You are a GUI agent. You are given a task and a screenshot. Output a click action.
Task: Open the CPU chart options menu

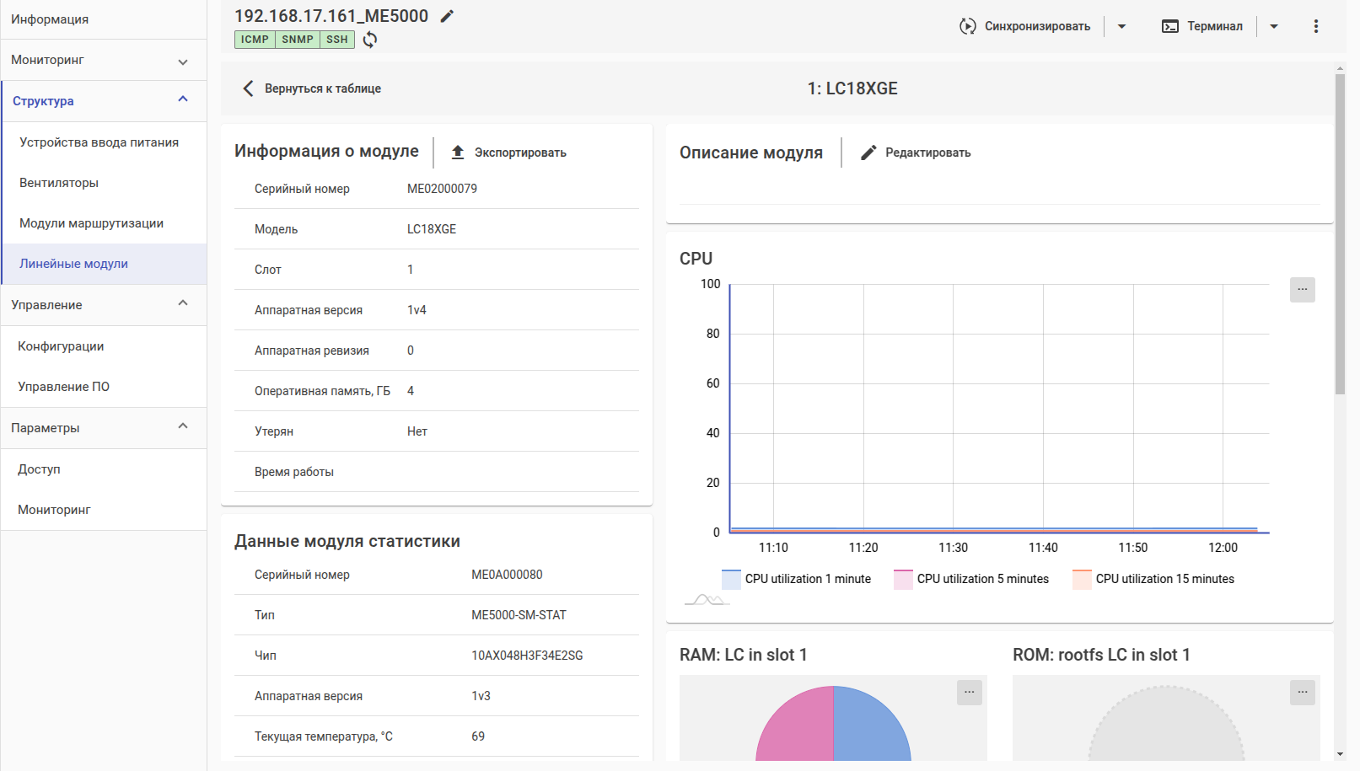pyautogui.click(x=1302, y=289)
